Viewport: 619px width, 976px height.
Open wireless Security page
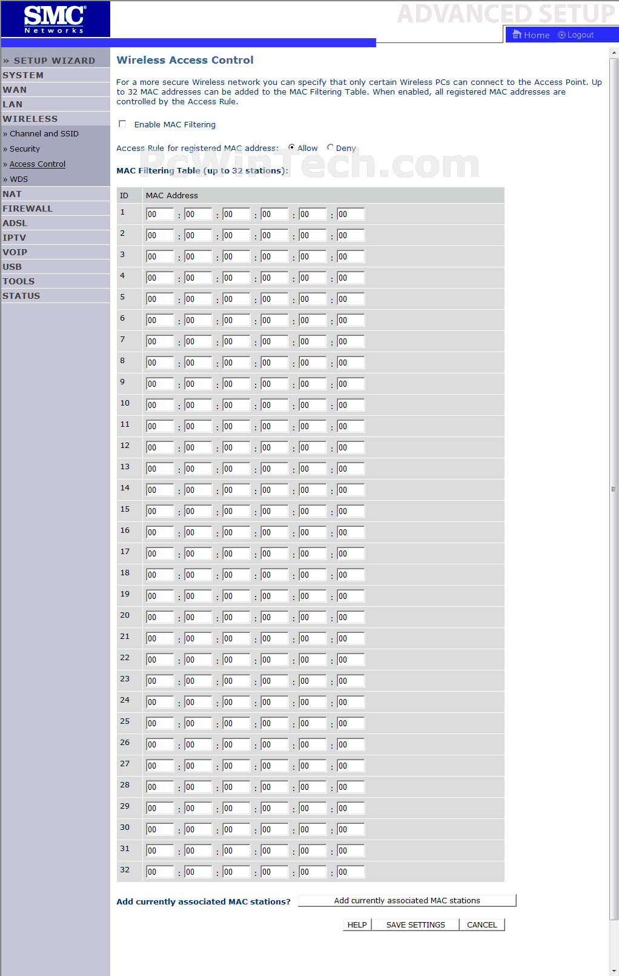click(25, 149)
